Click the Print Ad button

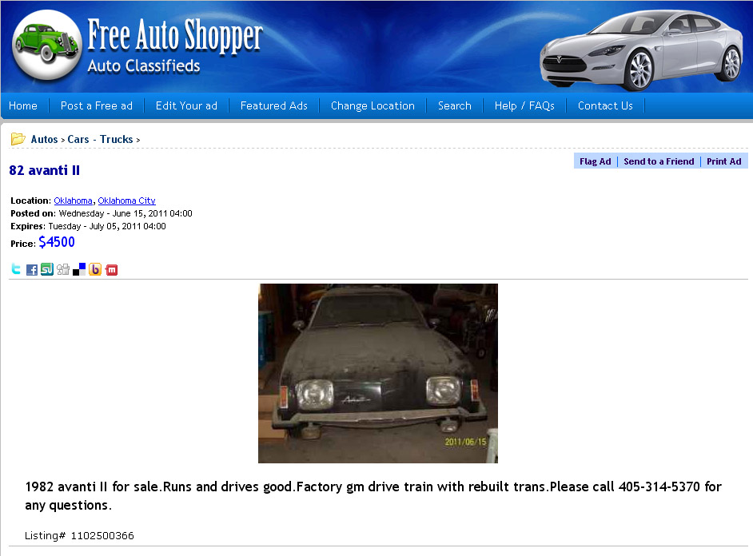[723, 161]
